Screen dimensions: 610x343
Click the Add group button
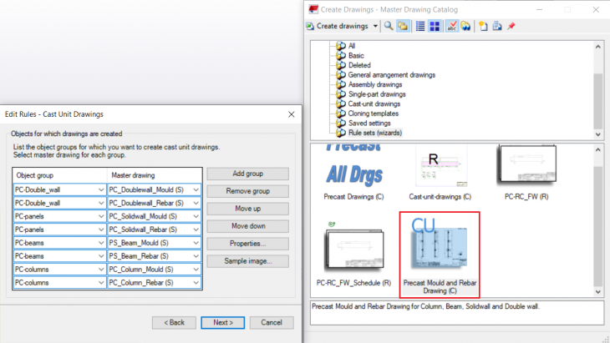(247, 174)
